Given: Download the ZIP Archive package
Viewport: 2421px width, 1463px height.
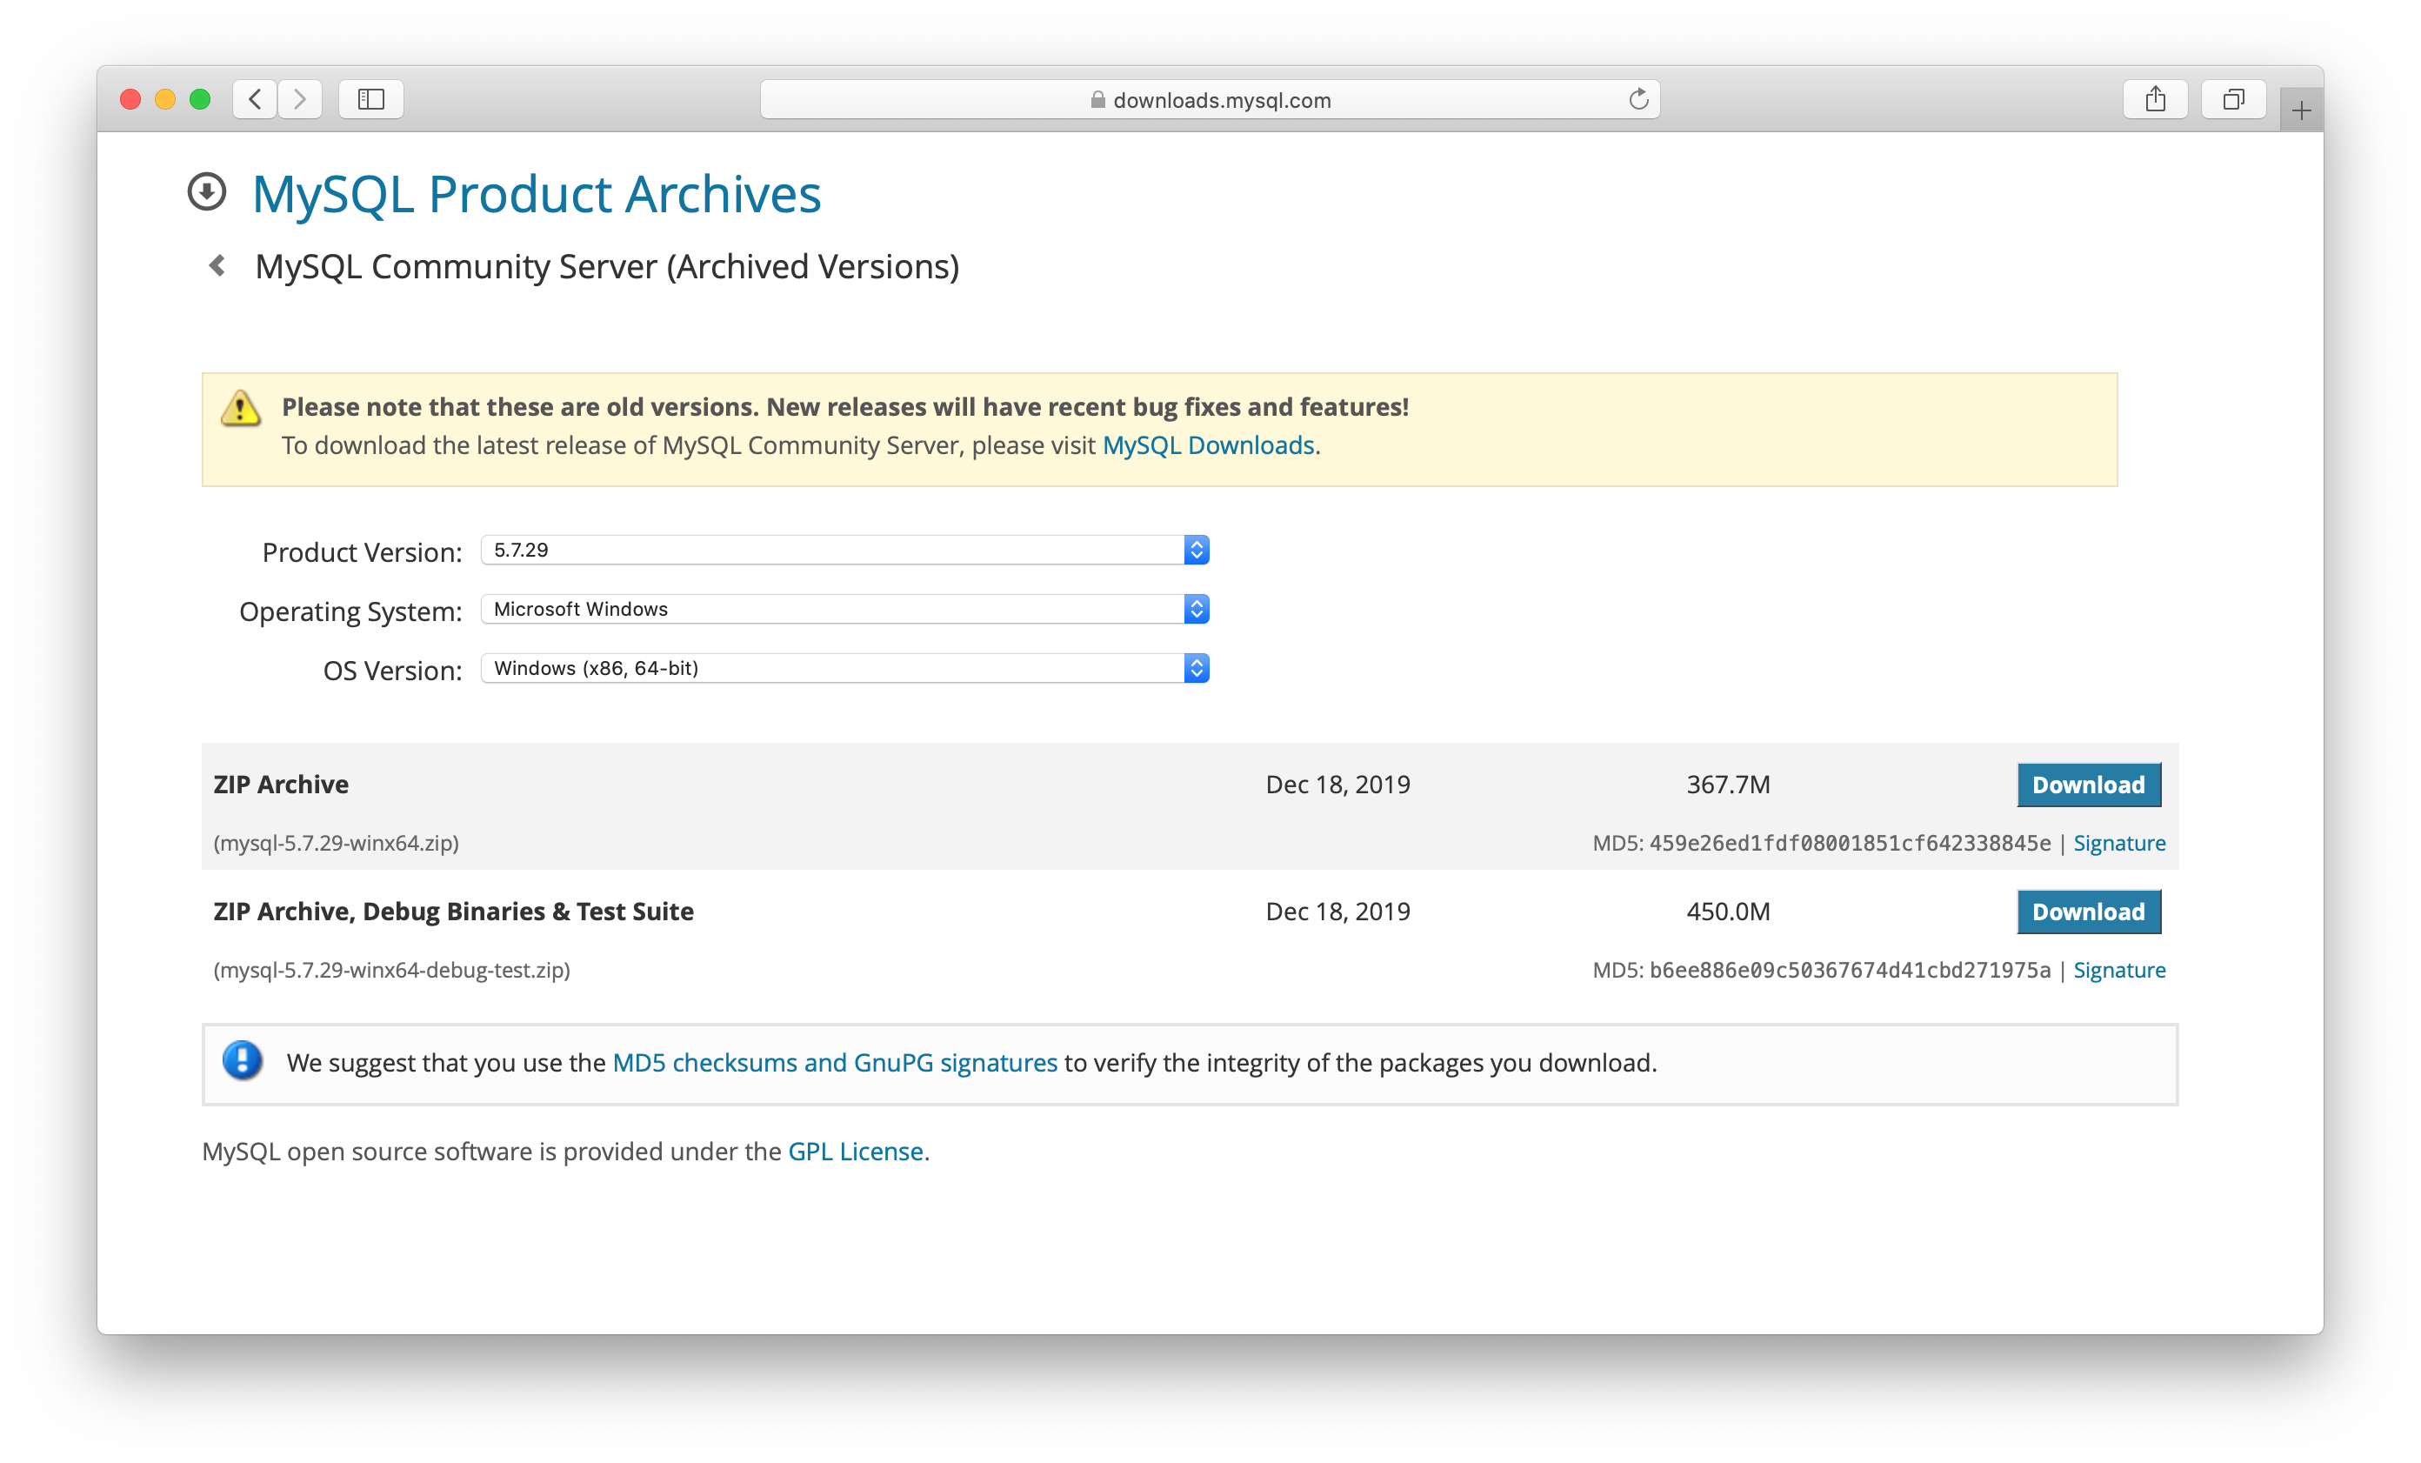Looking at the screenshot, I should [2088, 785].
